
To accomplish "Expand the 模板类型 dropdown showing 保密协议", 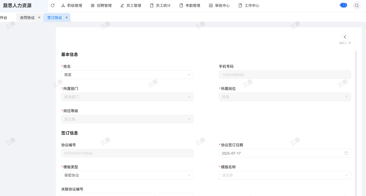I will tap(127, 175).
